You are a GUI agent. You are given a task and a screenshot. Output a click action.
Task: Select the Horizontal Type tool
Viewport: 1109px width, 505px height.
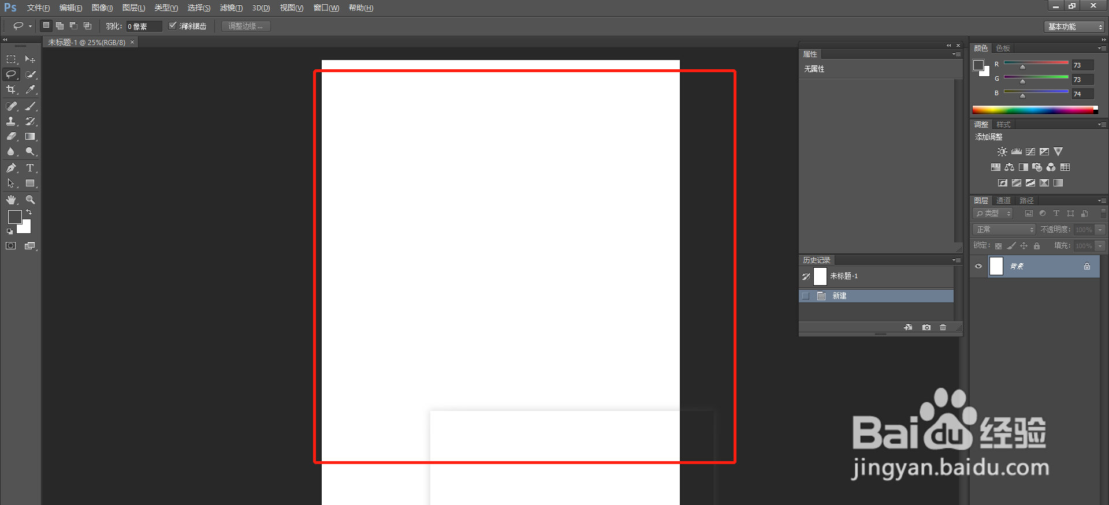click(x=31, y=168)
